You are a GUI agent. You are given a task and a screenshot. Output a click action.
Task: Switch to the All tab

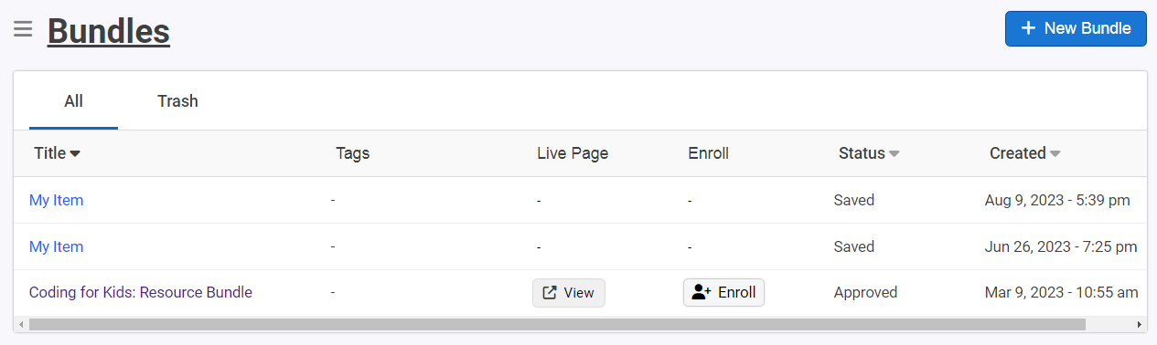point(73,100)
